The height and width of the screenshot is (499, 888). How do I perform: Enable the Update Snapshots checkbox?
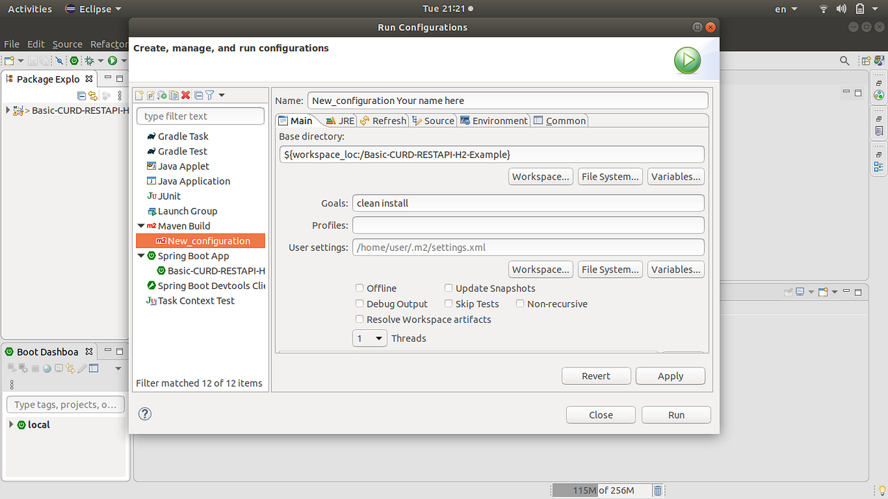[x=449, y=288]
